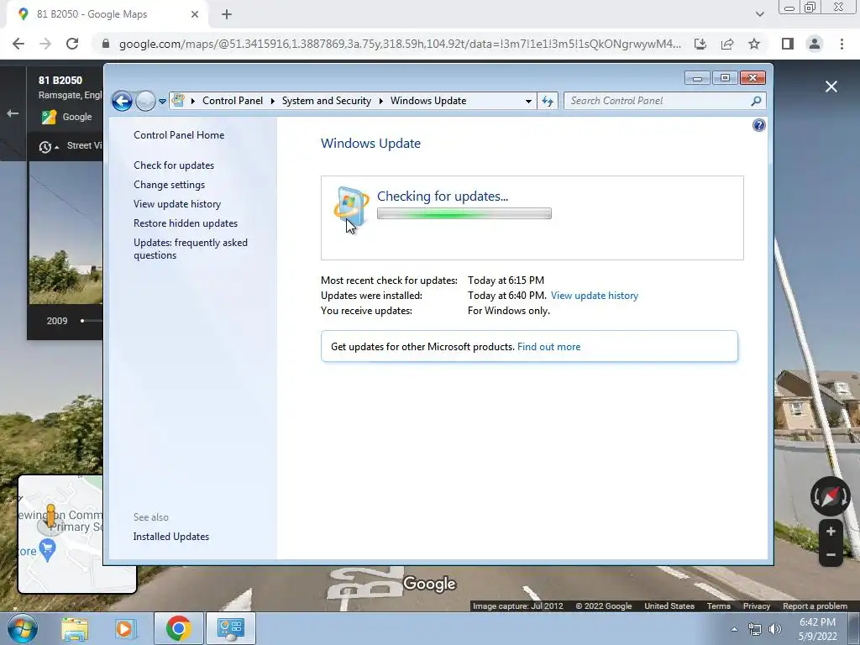This screenshot has height=645, width=860.
Task: Open Updates: frequently asked questions
Action: tap(191, 249)
